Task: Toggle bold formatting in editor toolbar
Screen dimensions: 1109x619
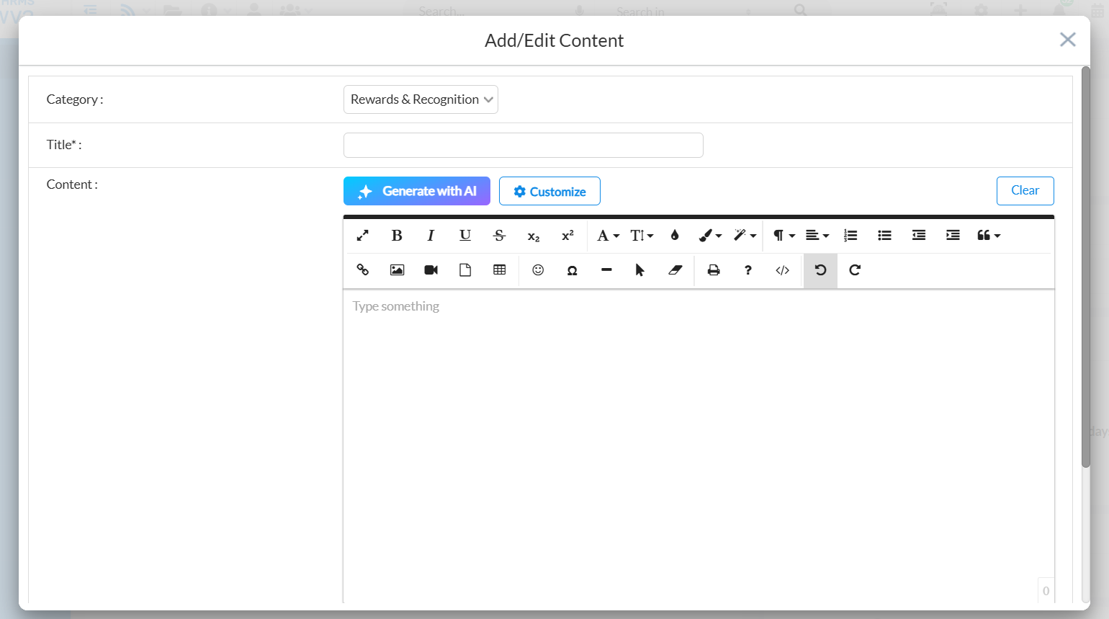Action: pyautogui.click(x=397, y=236)
